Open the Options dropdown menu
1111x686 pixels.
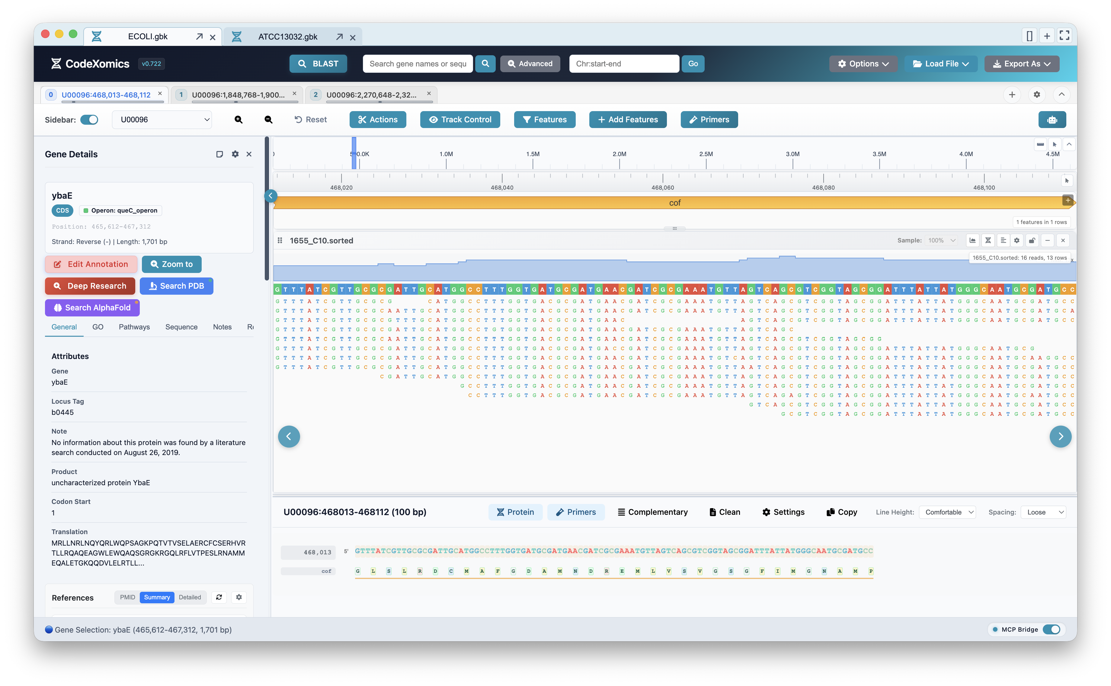[863, 63]
